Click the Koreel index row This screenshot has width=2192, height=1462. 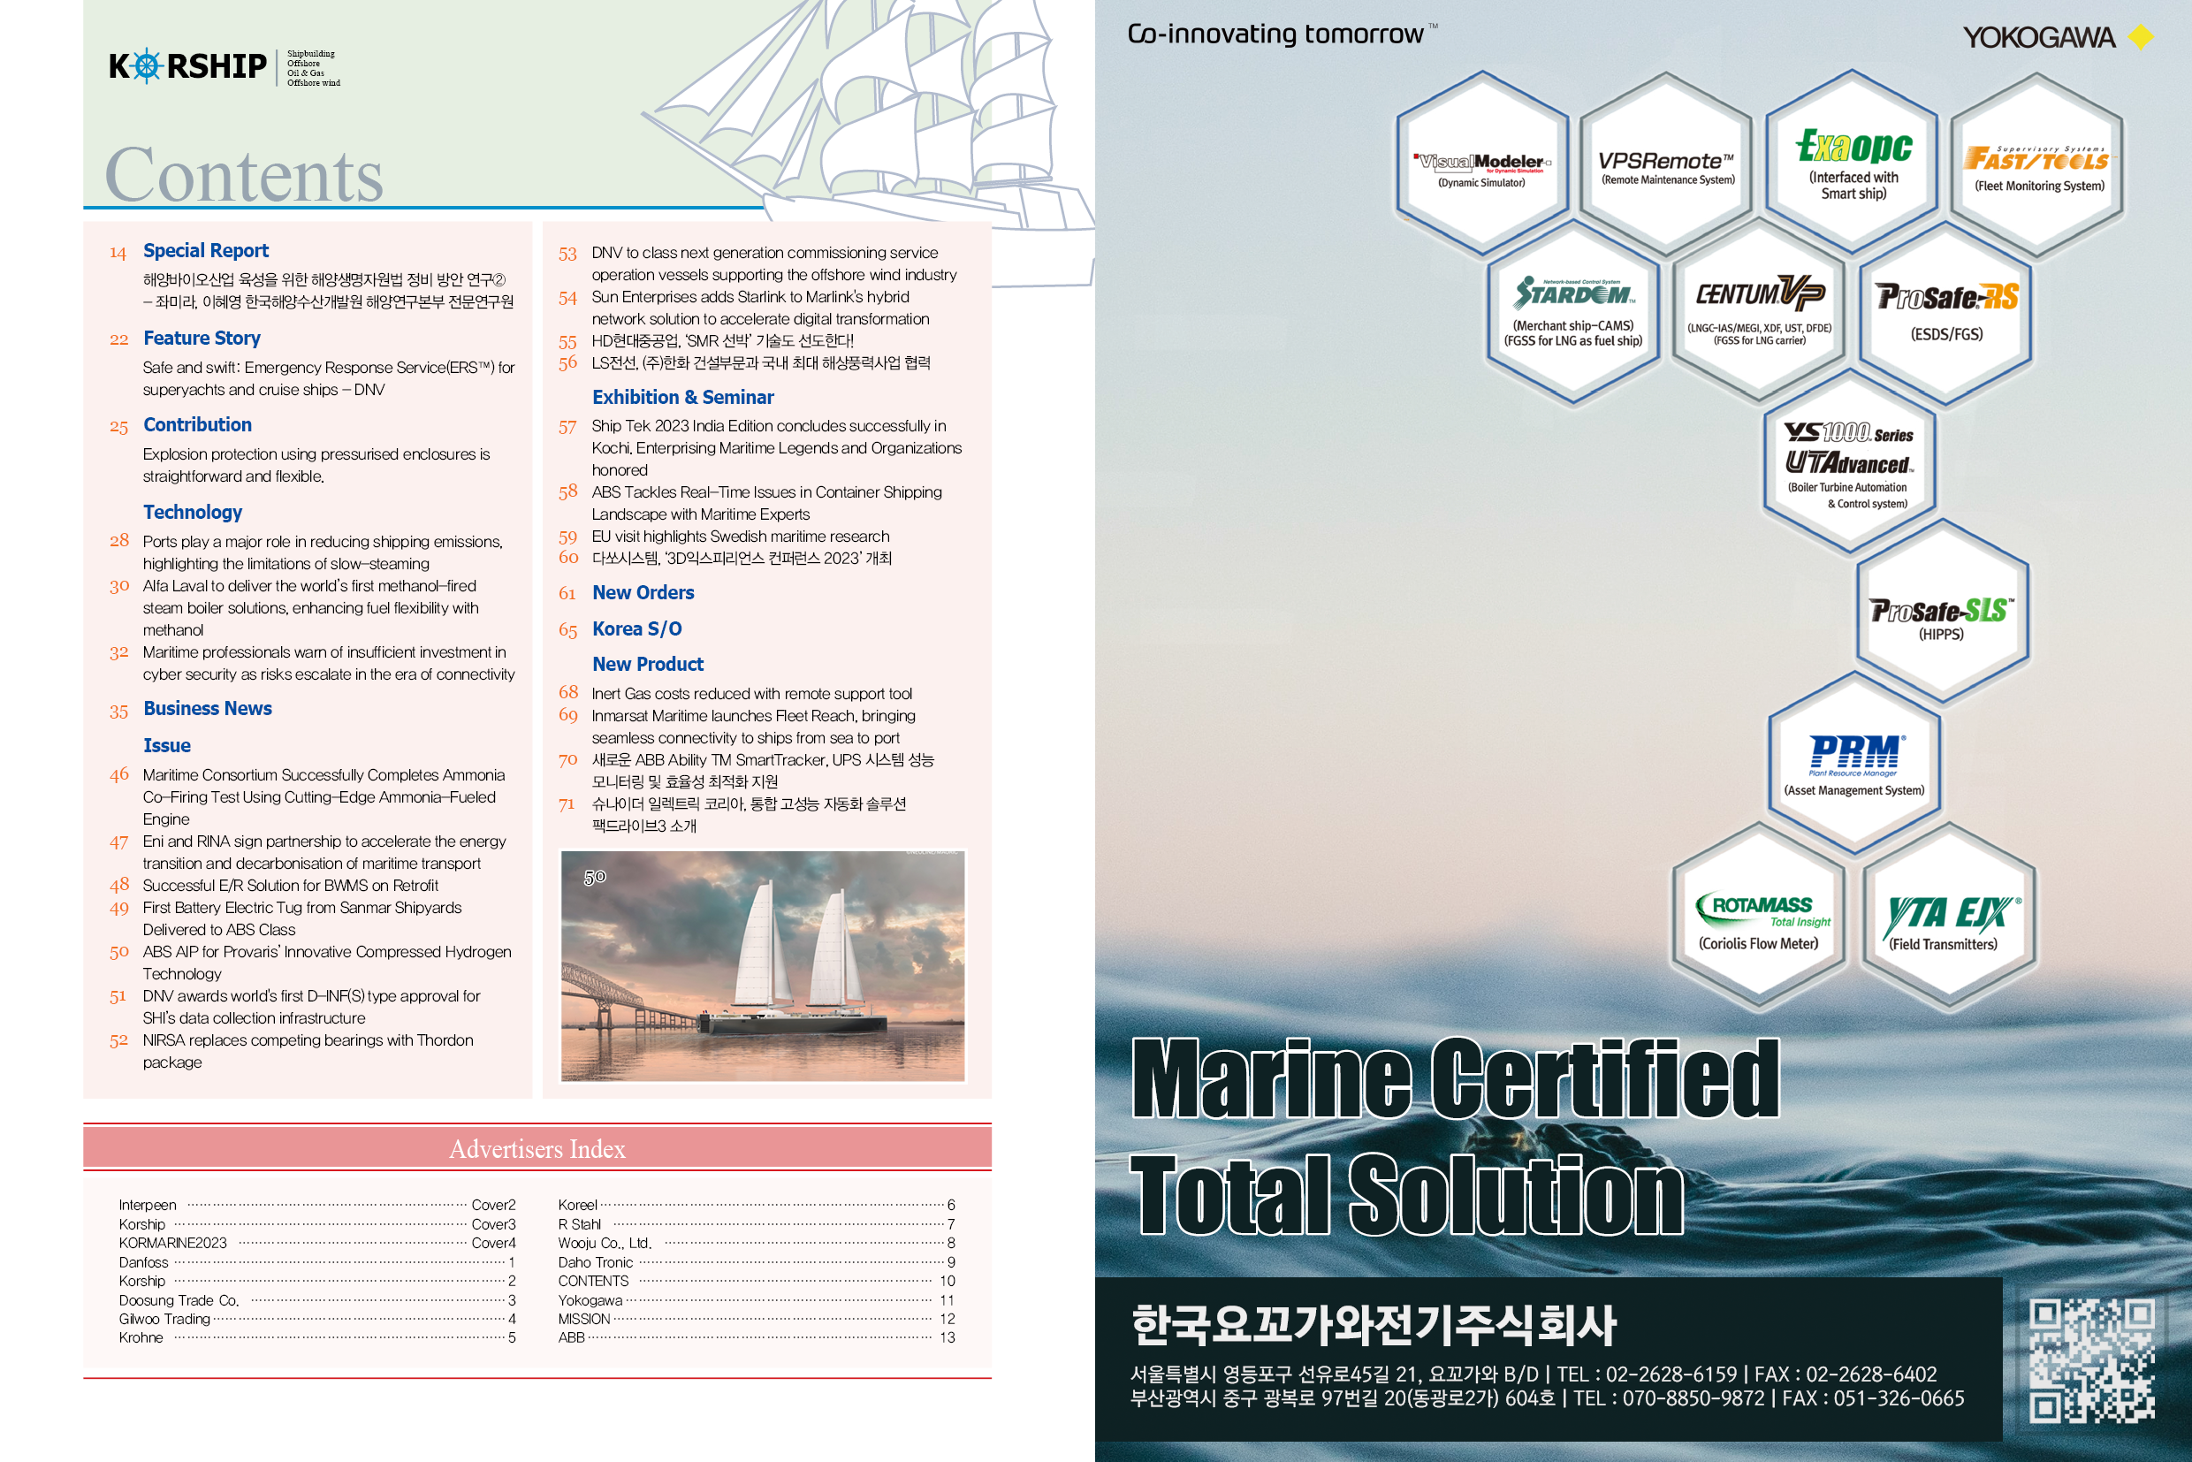tap(757, 1205)
